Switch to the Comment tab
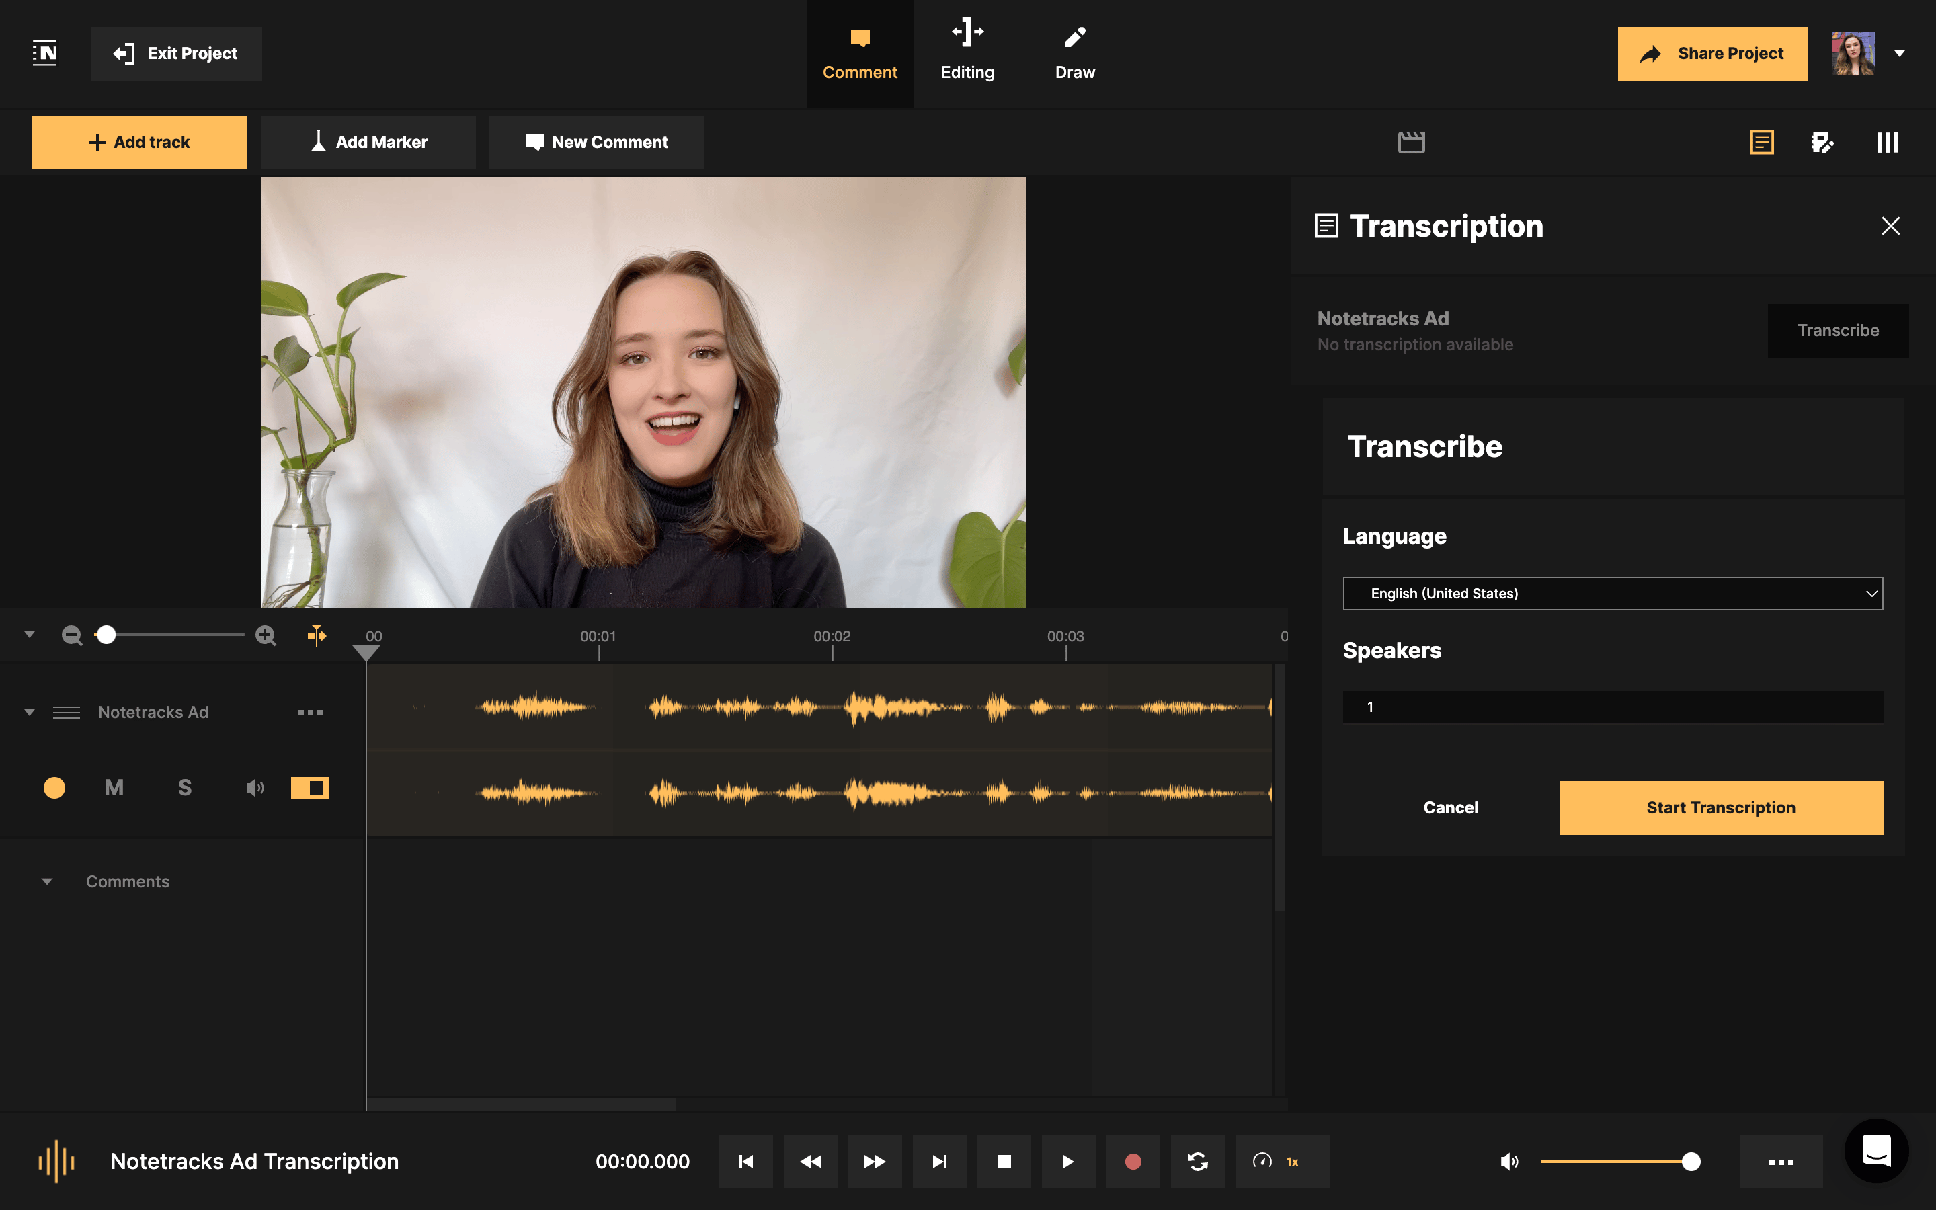 pyautogui.click(x=859, y=50)
